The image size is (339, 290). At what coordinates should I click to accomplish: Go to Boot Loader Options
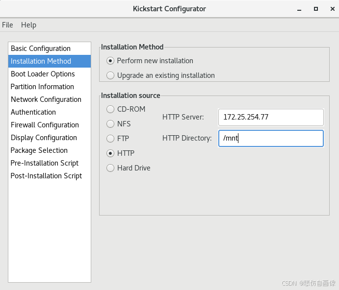tap(50, 74)
